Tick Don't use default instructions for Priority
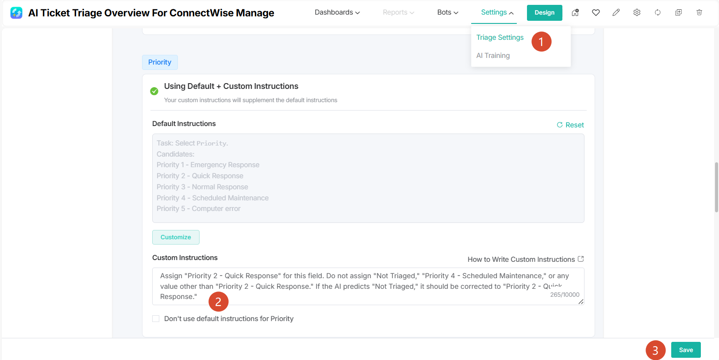The width and height of the screenshot is (719, 360). 156,318
